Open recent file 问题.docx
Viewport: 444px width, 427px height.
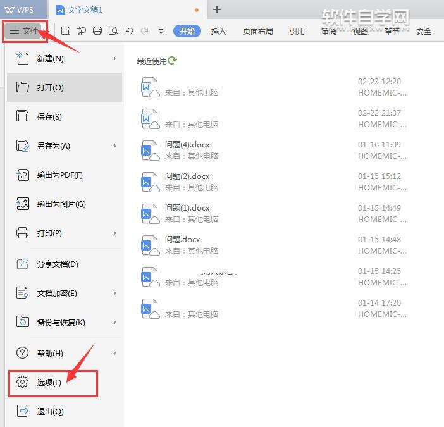click(273, 245)
